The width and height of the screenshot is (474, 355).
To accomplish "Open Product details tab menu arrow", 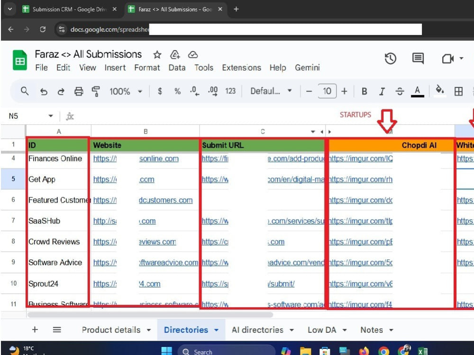I will click(x=149, y=330).
